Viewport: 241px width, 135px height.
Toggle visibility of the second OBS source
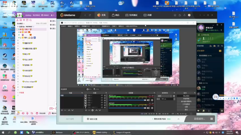102,98
